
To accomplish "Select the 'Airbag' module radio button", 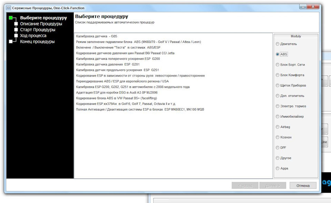I will coord(278,127).
